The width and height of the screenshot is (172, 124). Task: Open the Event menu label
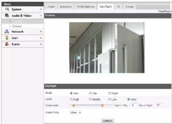coord(15,44)
